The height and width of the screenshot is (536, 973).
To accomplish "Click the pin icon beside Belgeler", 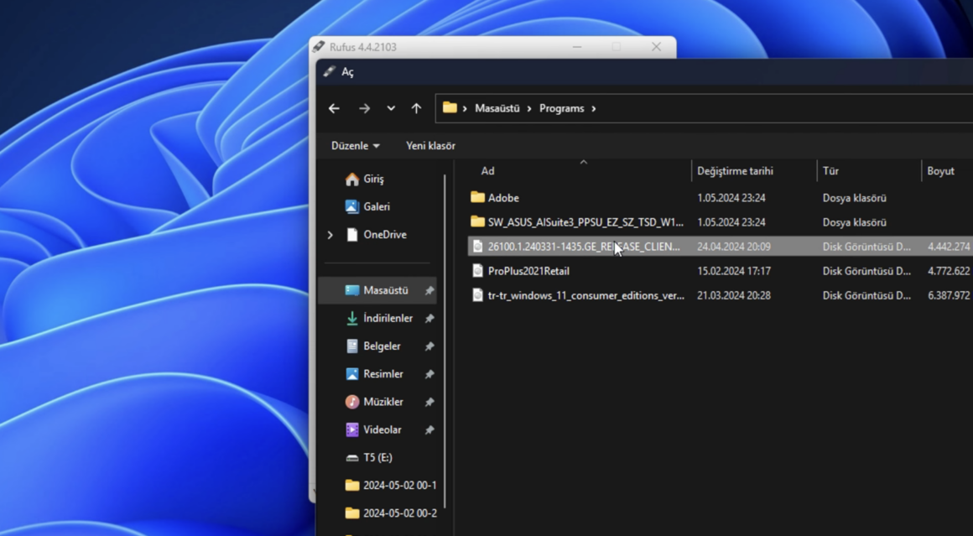I will [429, 346].
